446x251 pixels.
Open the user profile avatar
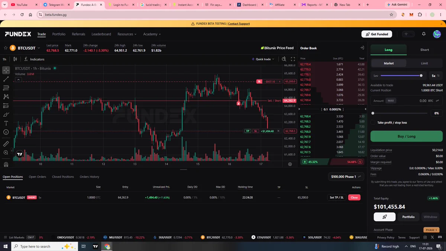[437, 34]
